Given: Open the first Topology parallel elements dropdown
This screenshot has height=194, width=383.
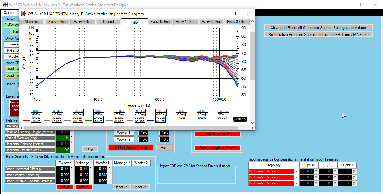Looking at the screenshot, I should [x=297, y=171].
